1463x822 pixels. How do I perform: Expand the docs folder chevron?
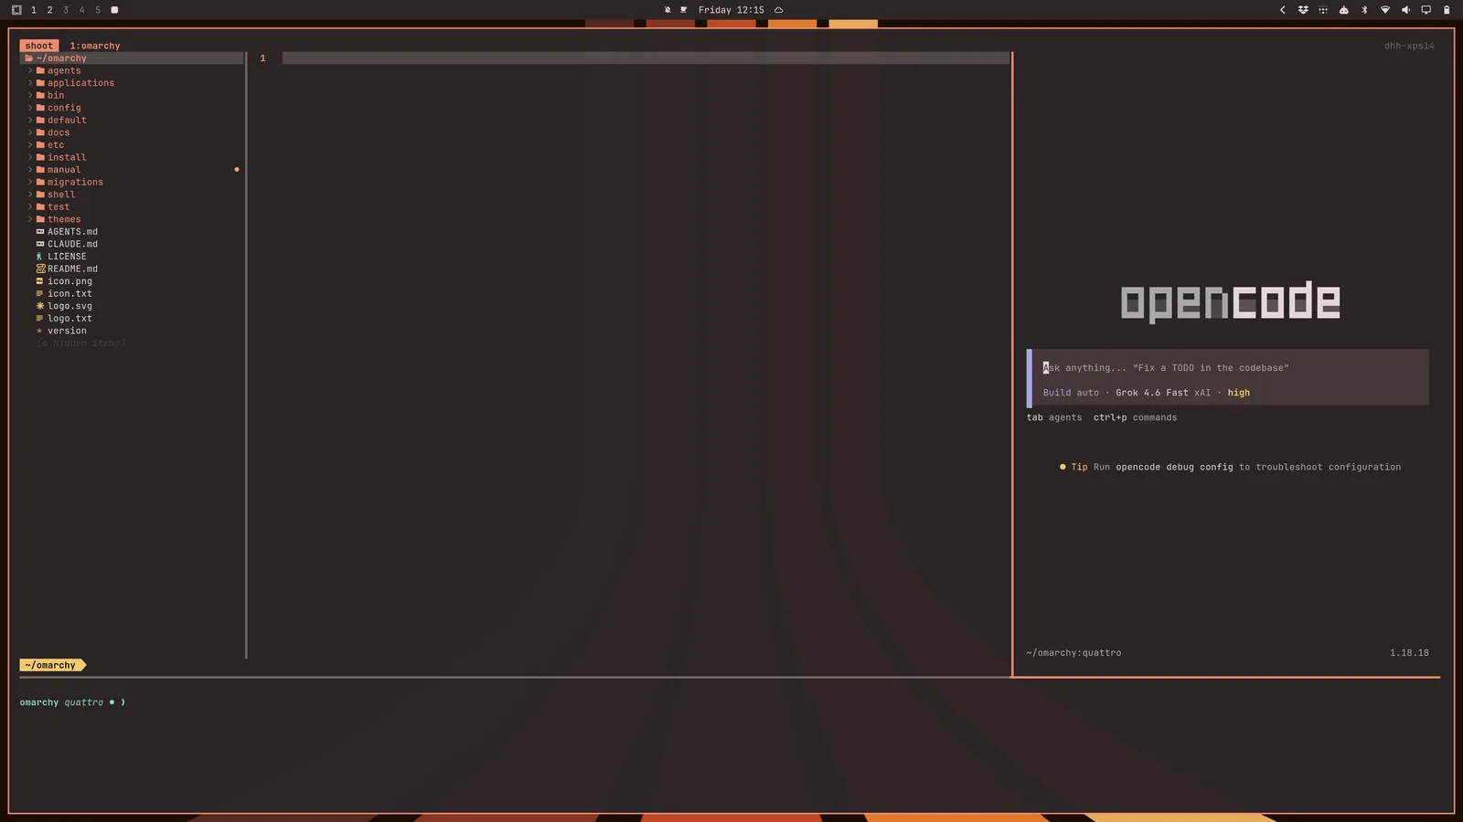30,132
